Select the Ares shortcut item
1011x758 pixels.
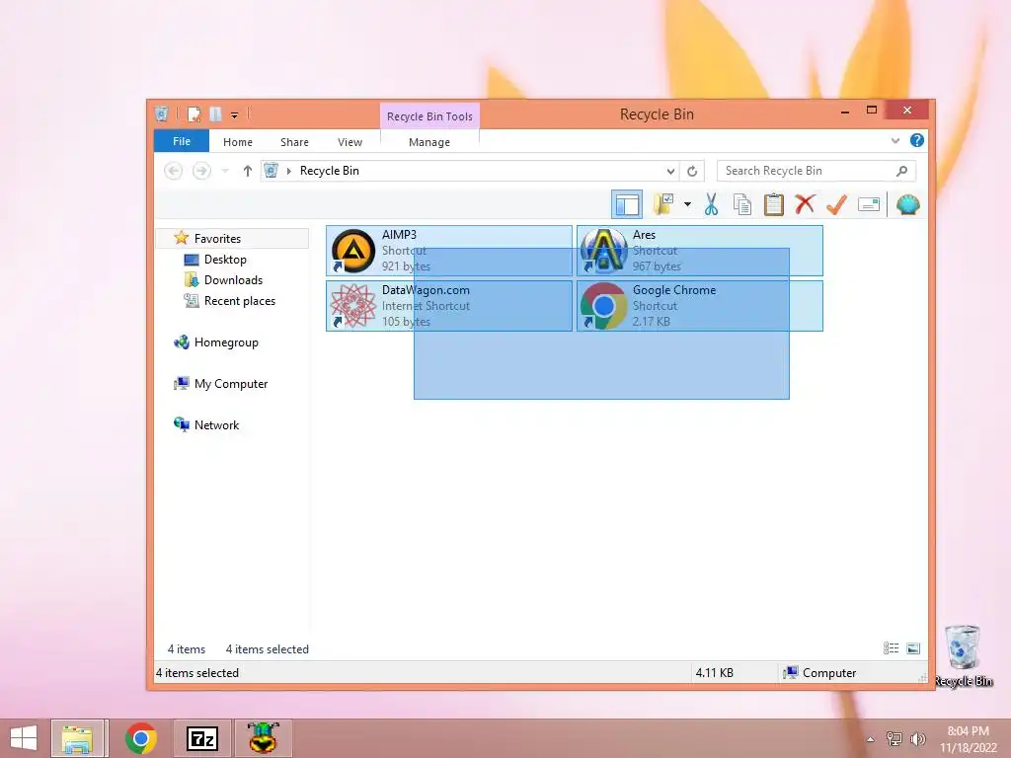pos(700,251)
